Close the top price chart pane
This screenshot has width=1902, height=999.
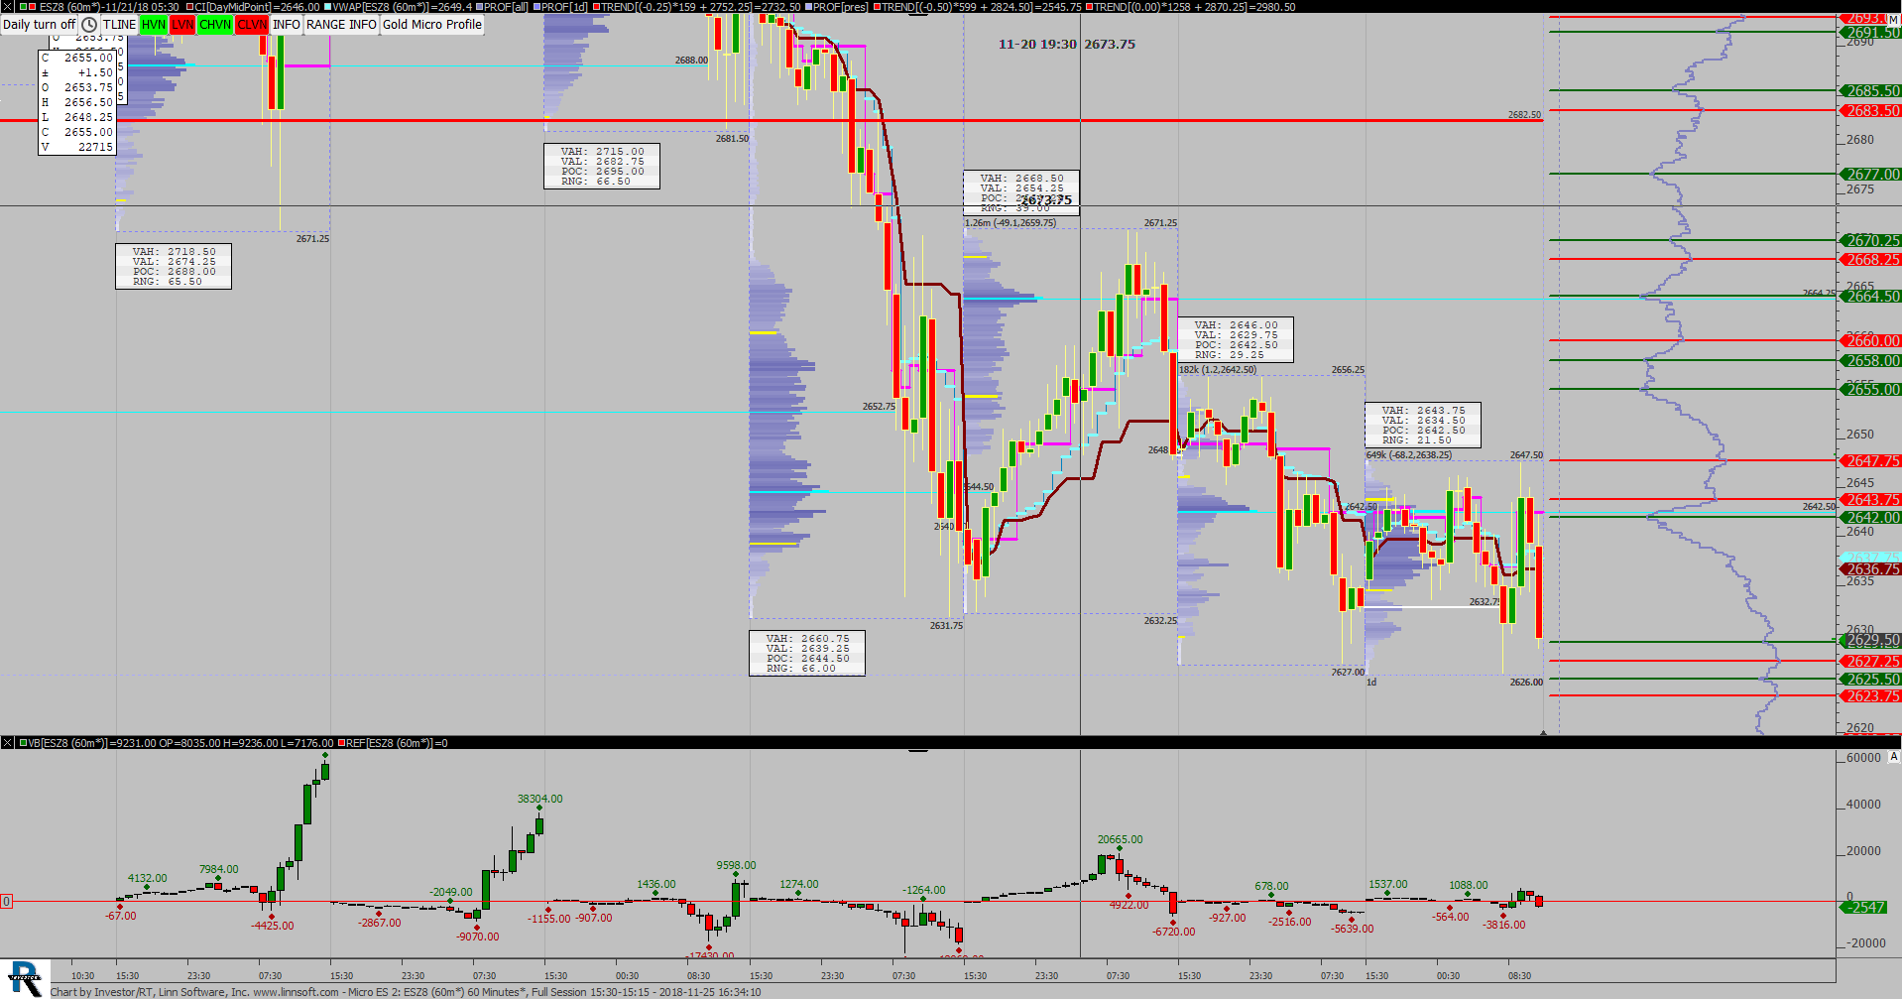[6, 6]
